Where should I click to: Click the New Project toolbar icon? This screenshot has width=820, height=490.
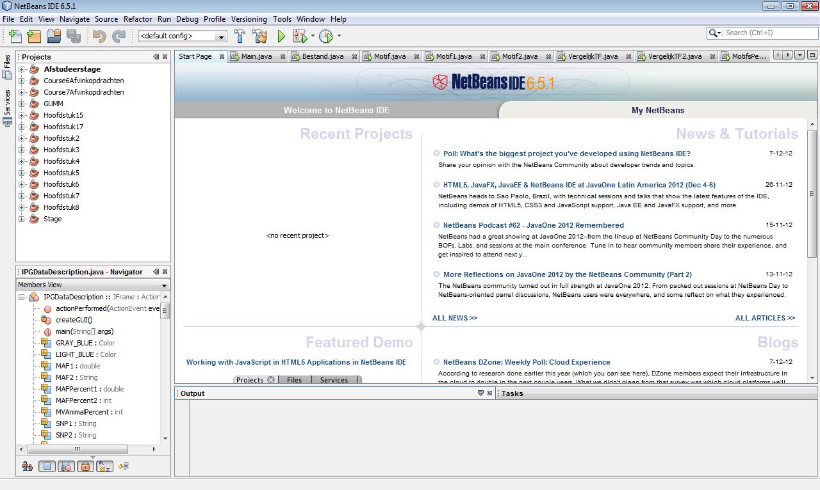click(34, 36)
